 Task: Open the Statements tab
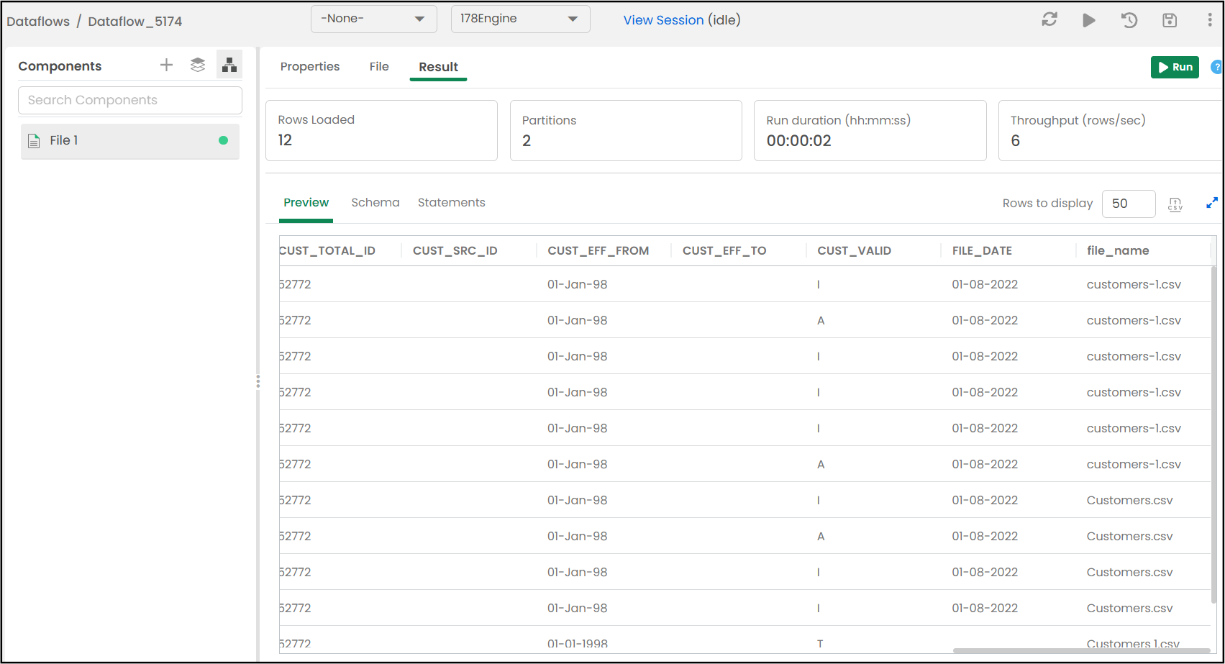451,203
